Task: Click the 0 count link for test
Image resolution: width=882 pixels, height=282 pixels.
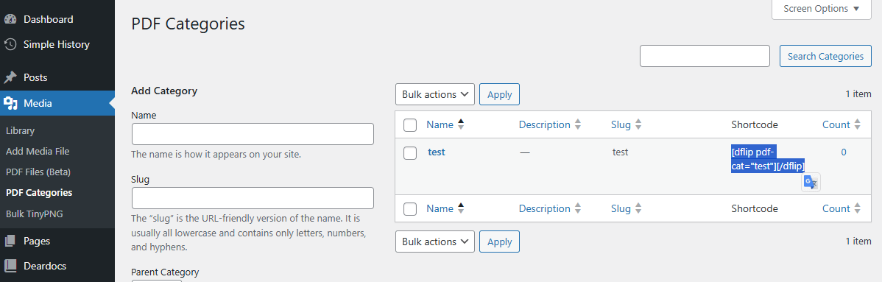Action: tap(844, 152)
